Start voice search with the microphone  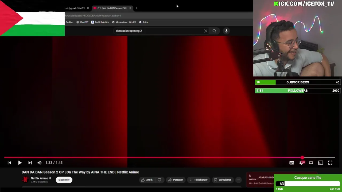tap(226, 31)
